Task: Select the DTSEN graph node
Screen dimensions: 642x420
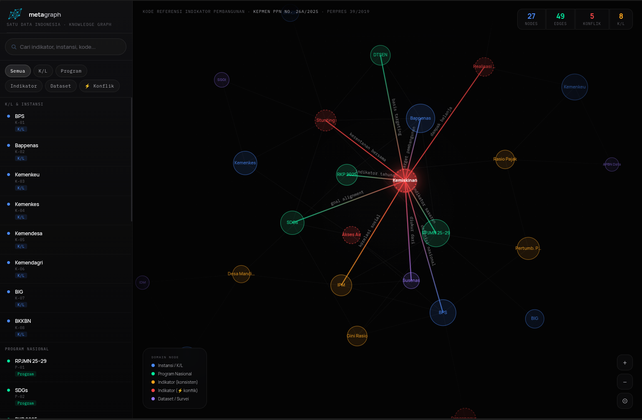Action: click(x=380, y=55)
